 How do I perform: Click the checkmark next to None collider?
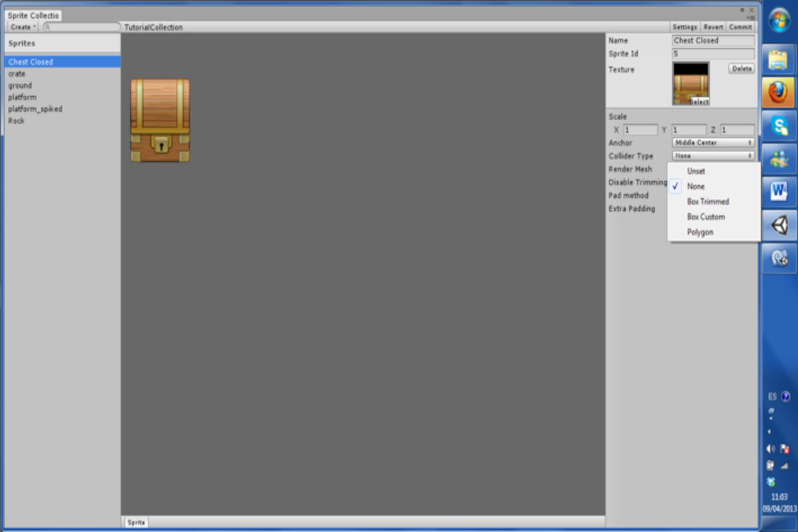675,186
